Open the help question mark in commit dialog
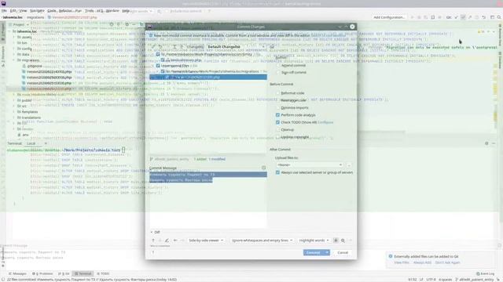This screenshot has height=282, width=503. (x=153, y=252)
